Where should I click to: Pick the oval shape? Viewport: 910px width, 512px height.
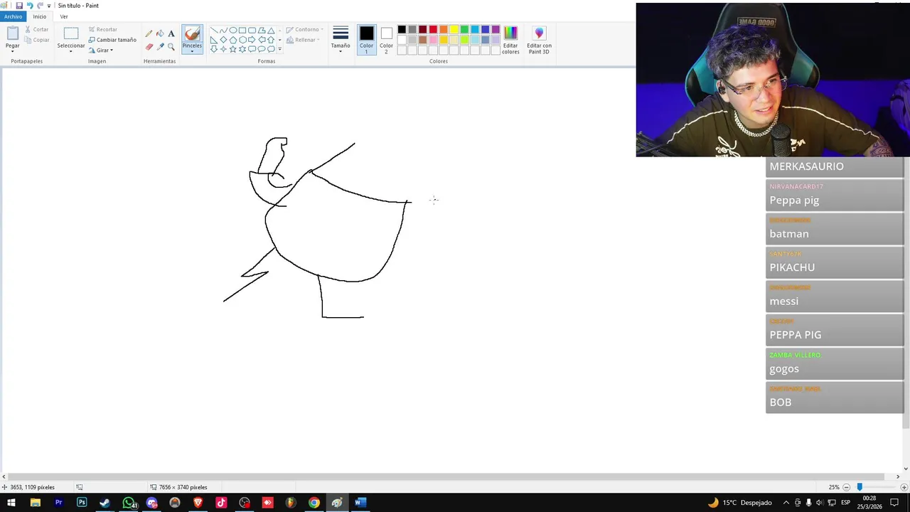pyautogui.click(x=232, y=31)
